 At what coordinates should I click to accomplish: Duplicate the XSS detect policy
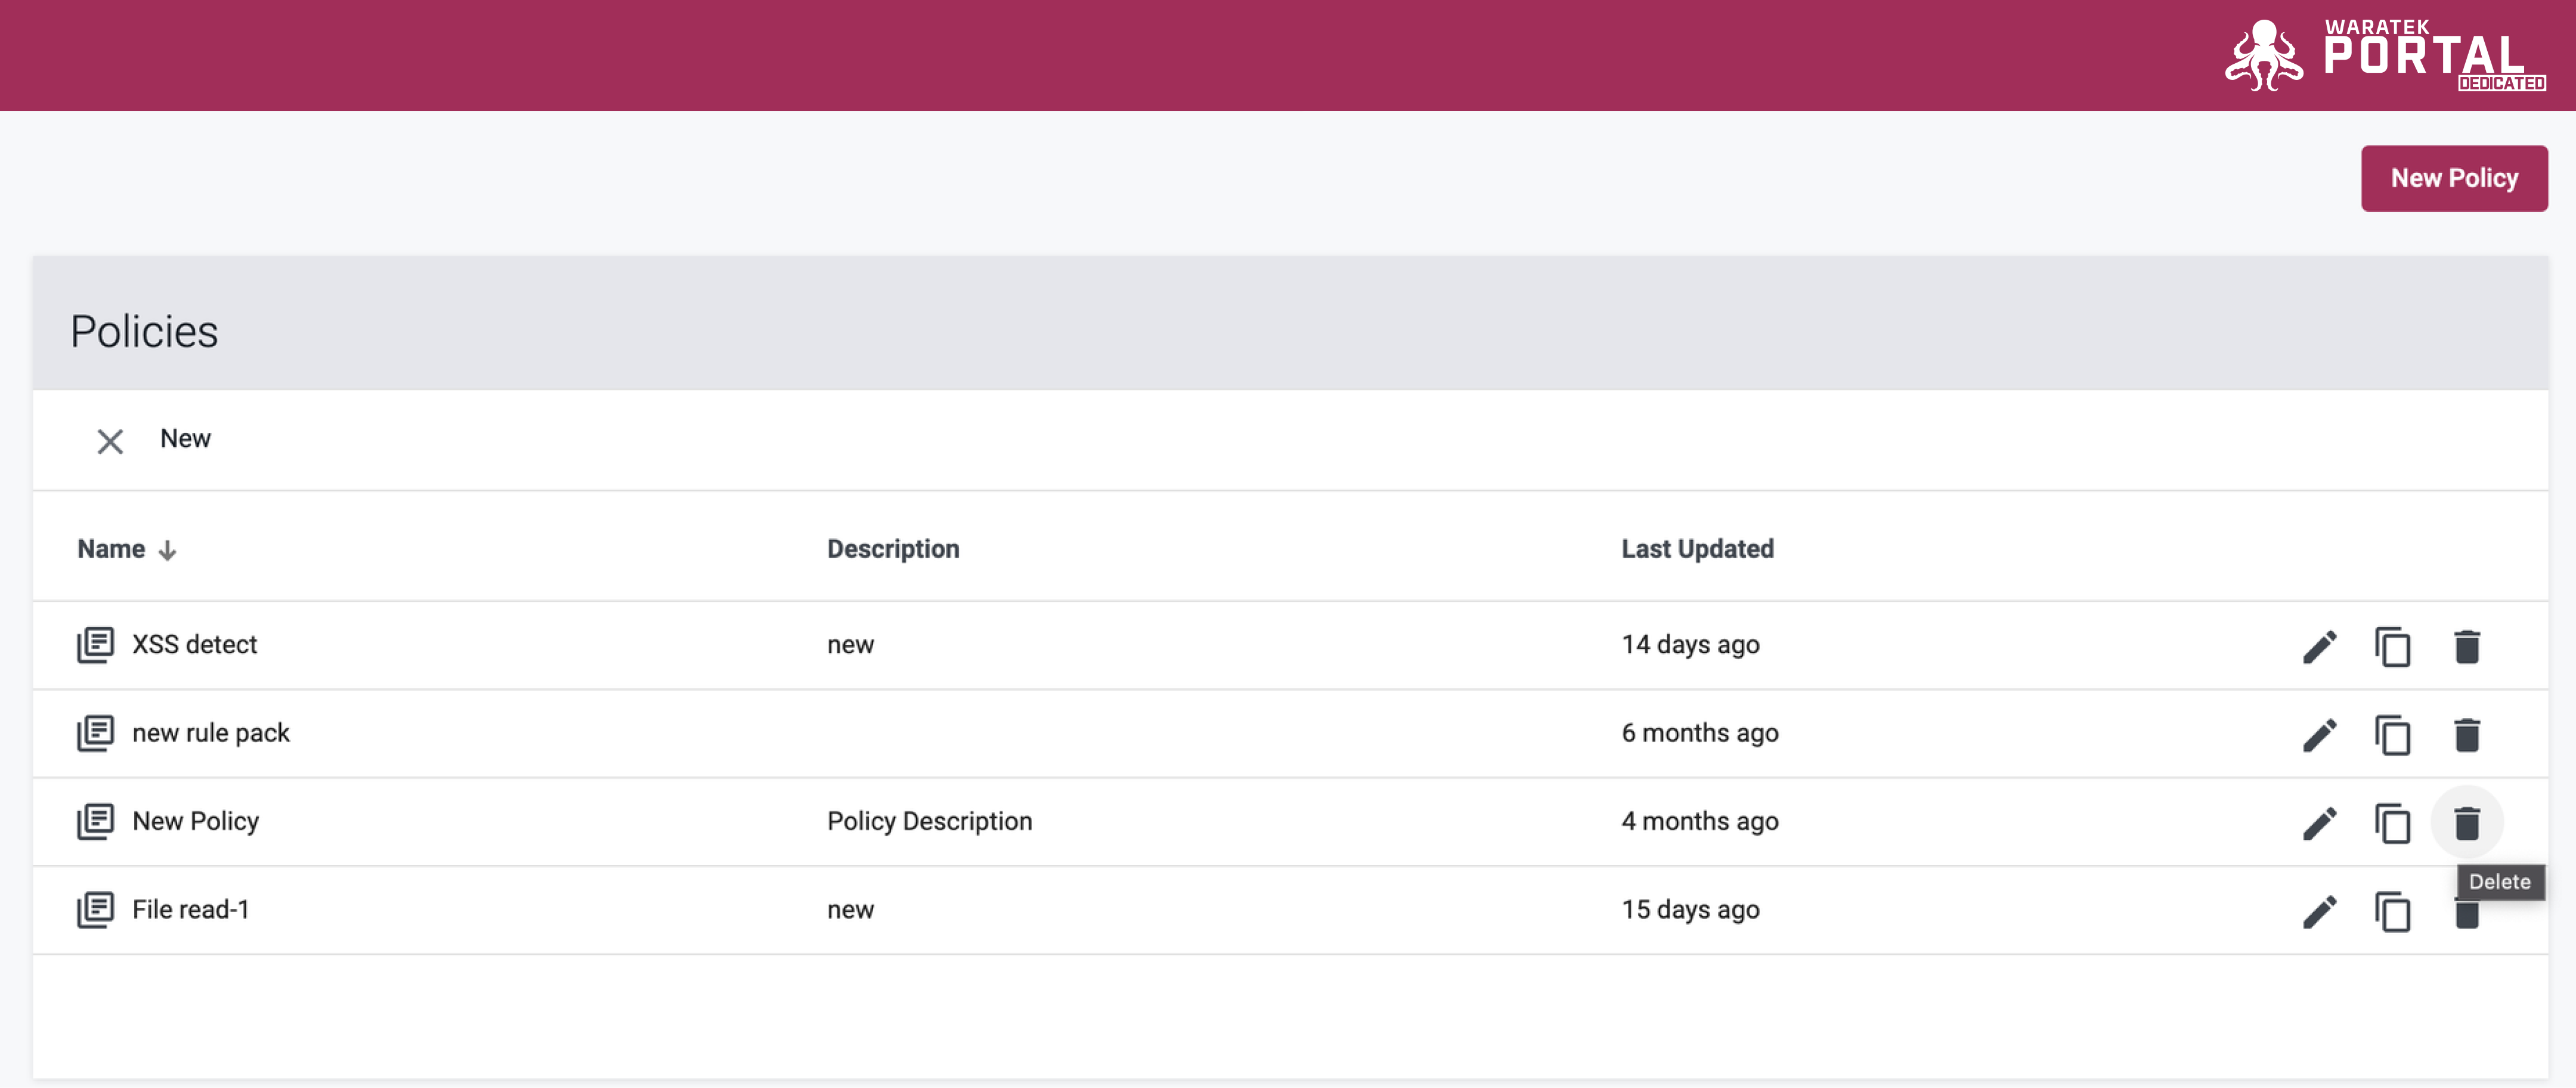coord(2392,646)
